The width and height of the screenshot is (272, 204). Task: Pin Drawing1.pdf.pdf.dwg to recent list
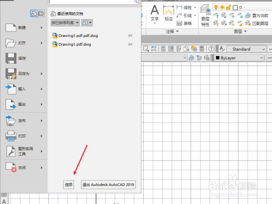130,35
